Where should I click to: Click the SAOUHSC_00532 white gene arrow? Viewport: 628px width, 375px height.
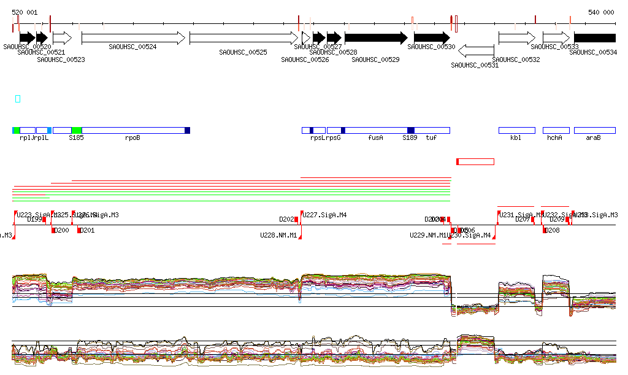tap(516, 39)
